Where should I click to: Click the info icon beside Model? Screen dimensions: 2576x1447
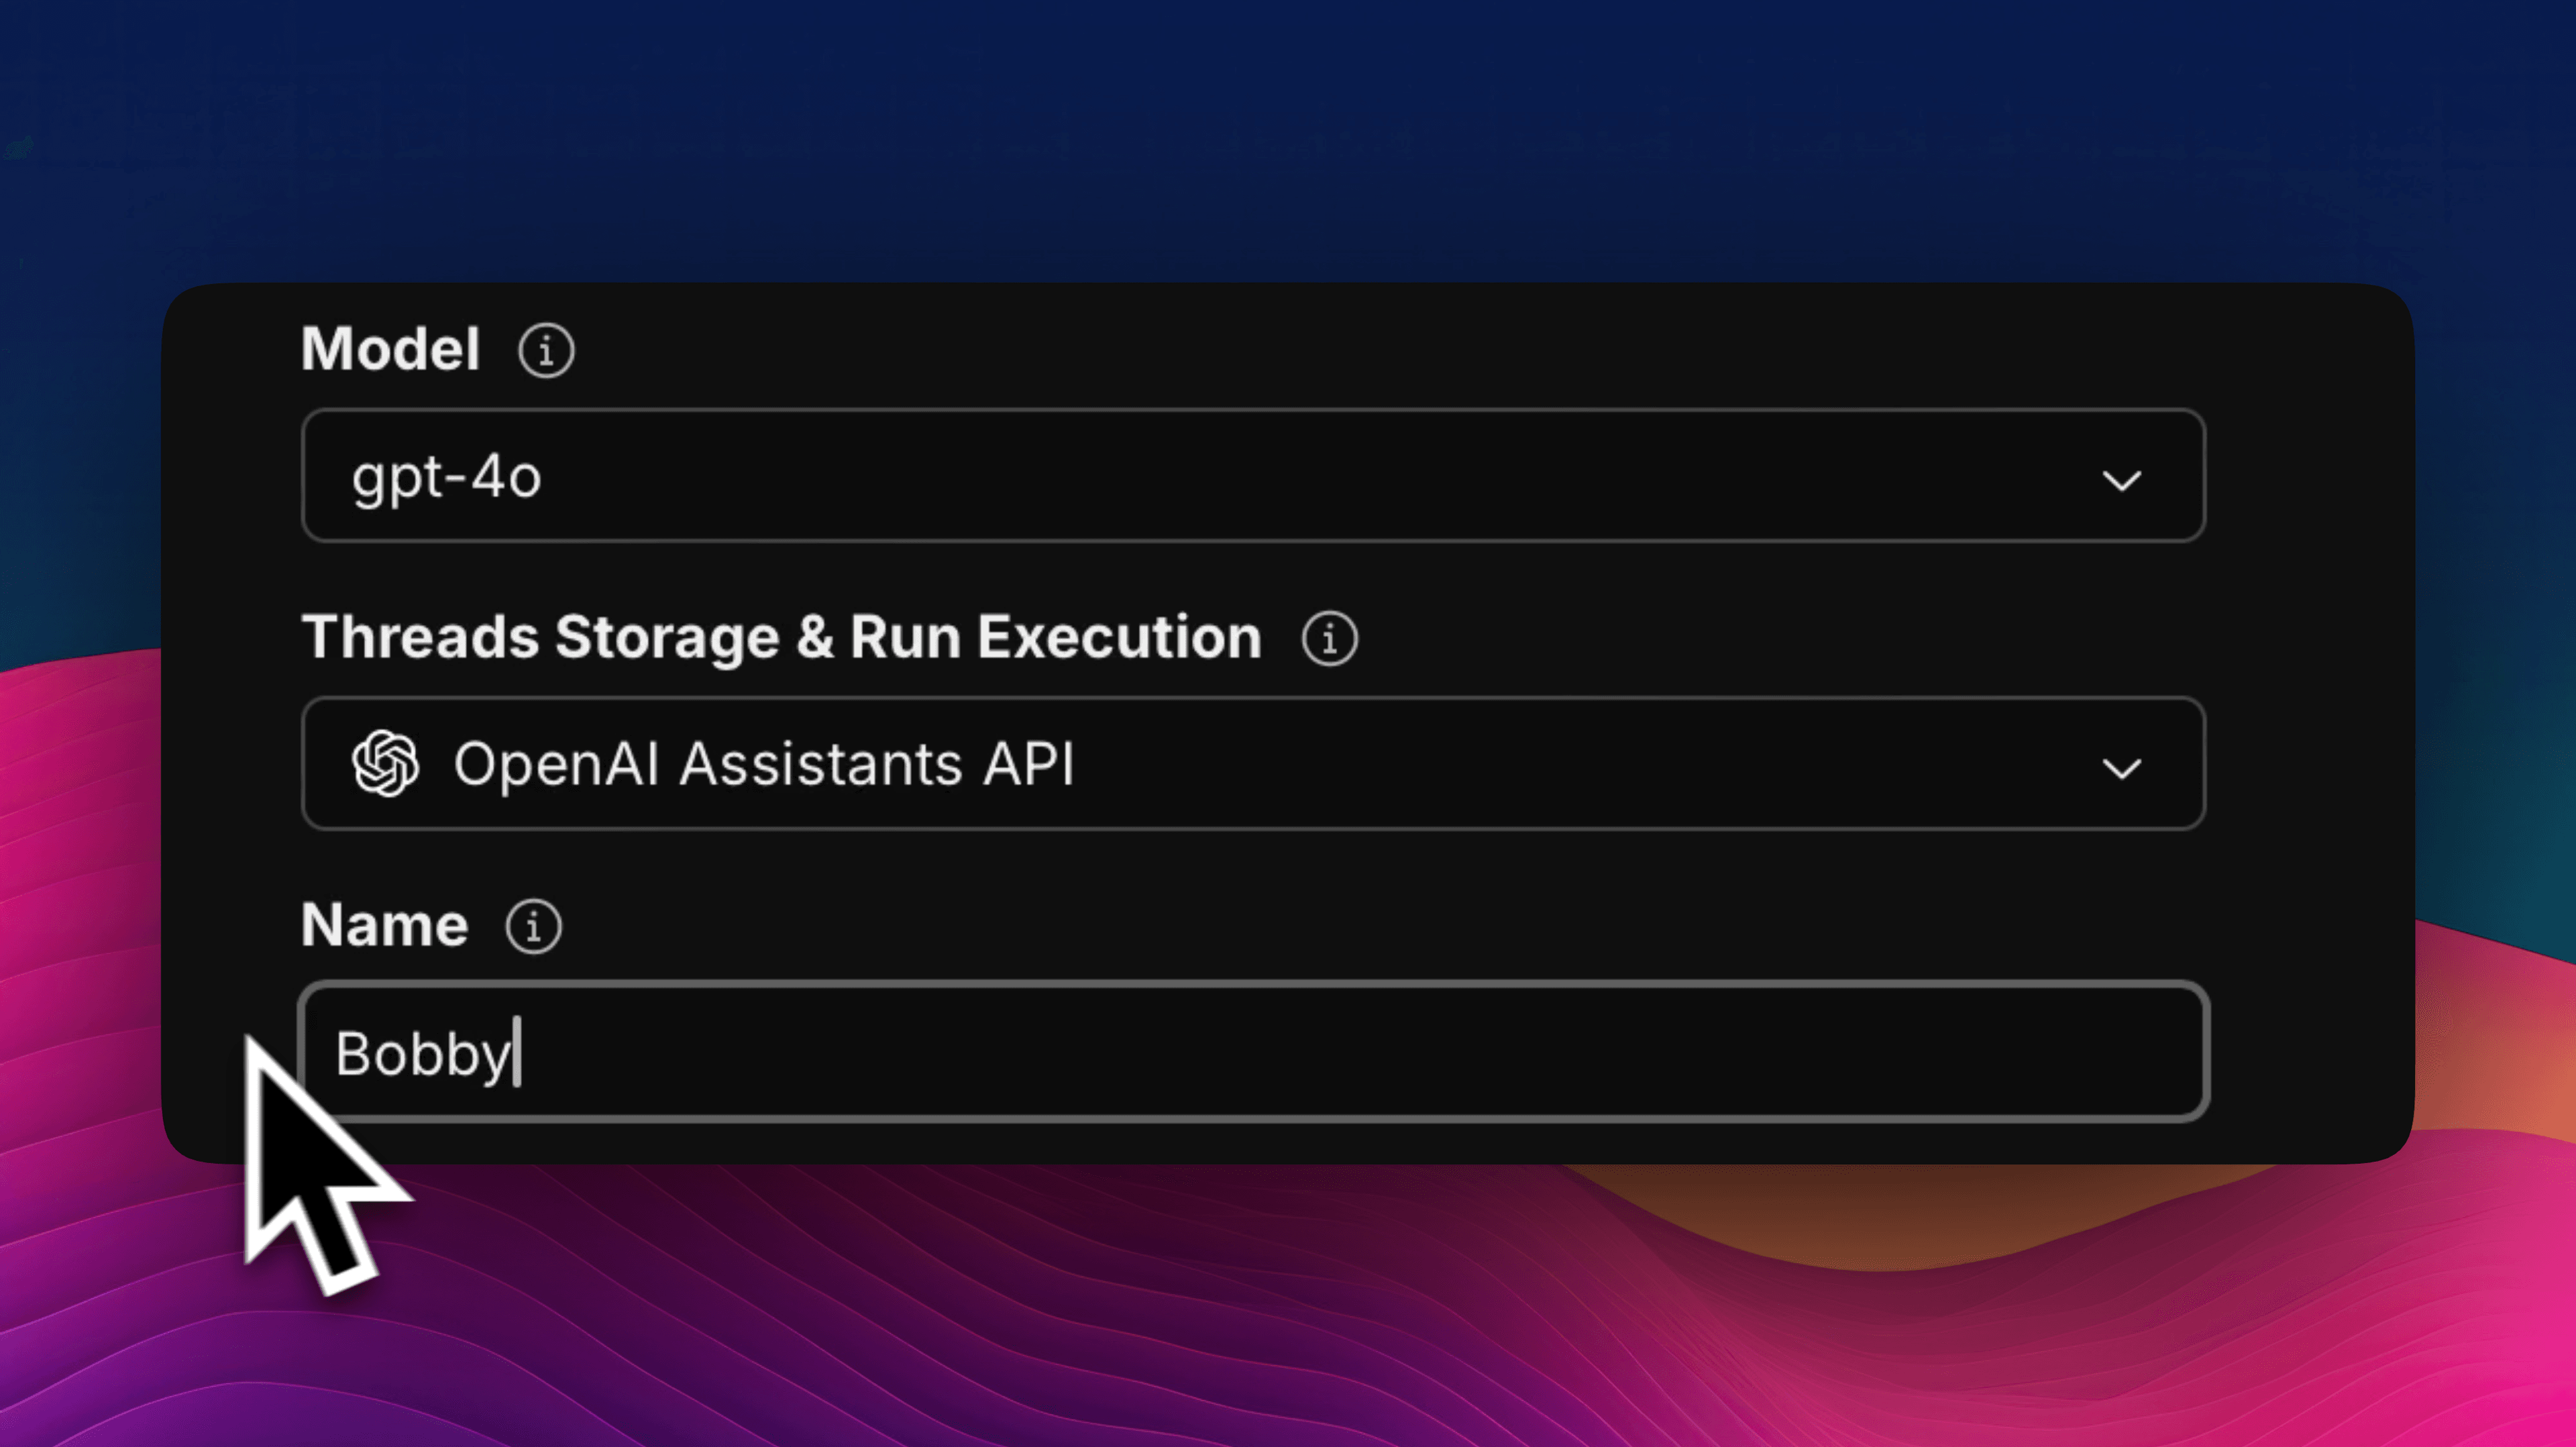coord(546,350)
